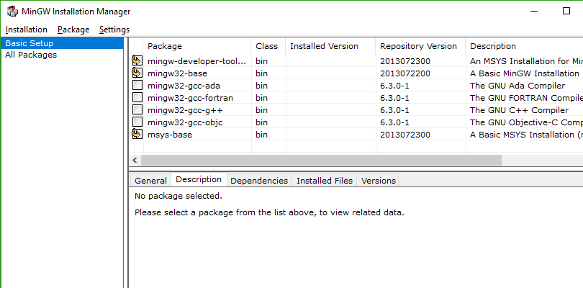The height and width of the screenshot is (288, 583).
Task: Toggle the mingw32-gcc-g++ checkbox
Action: click(137, 110)
